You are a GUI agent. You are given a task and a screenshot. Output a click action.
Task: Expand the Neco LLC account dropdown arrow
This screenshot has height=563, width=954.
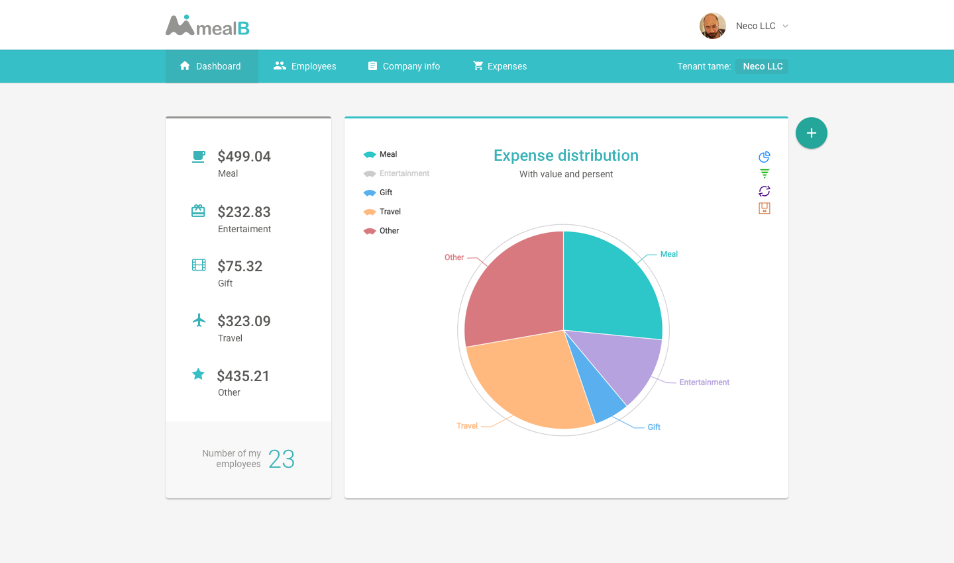click(786, 26)
